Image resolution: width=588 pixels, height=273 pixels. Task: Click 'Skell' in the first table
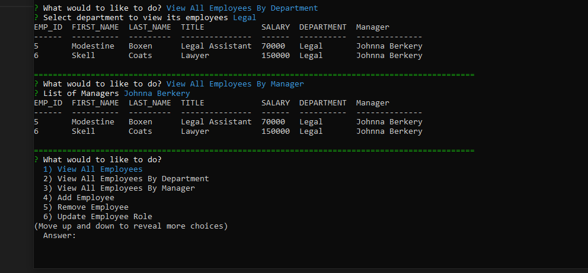(83, 56)
